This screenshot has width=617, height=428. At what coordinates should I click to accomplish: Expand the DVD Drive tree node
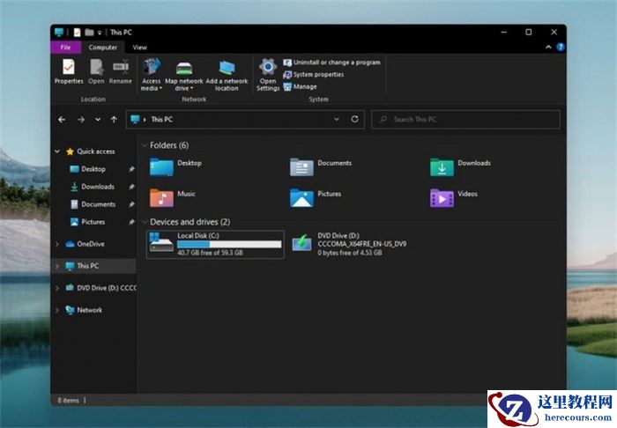click(57, 288)
